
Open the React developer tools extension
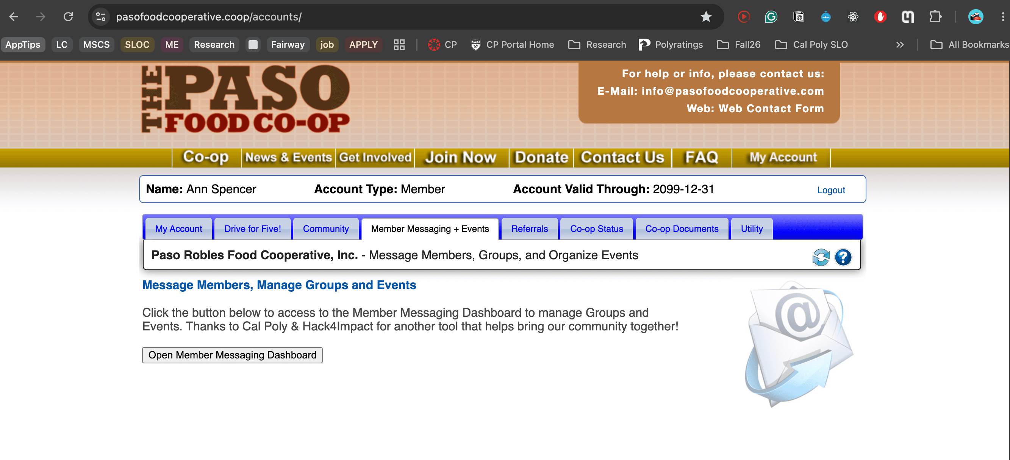(853, 17)
